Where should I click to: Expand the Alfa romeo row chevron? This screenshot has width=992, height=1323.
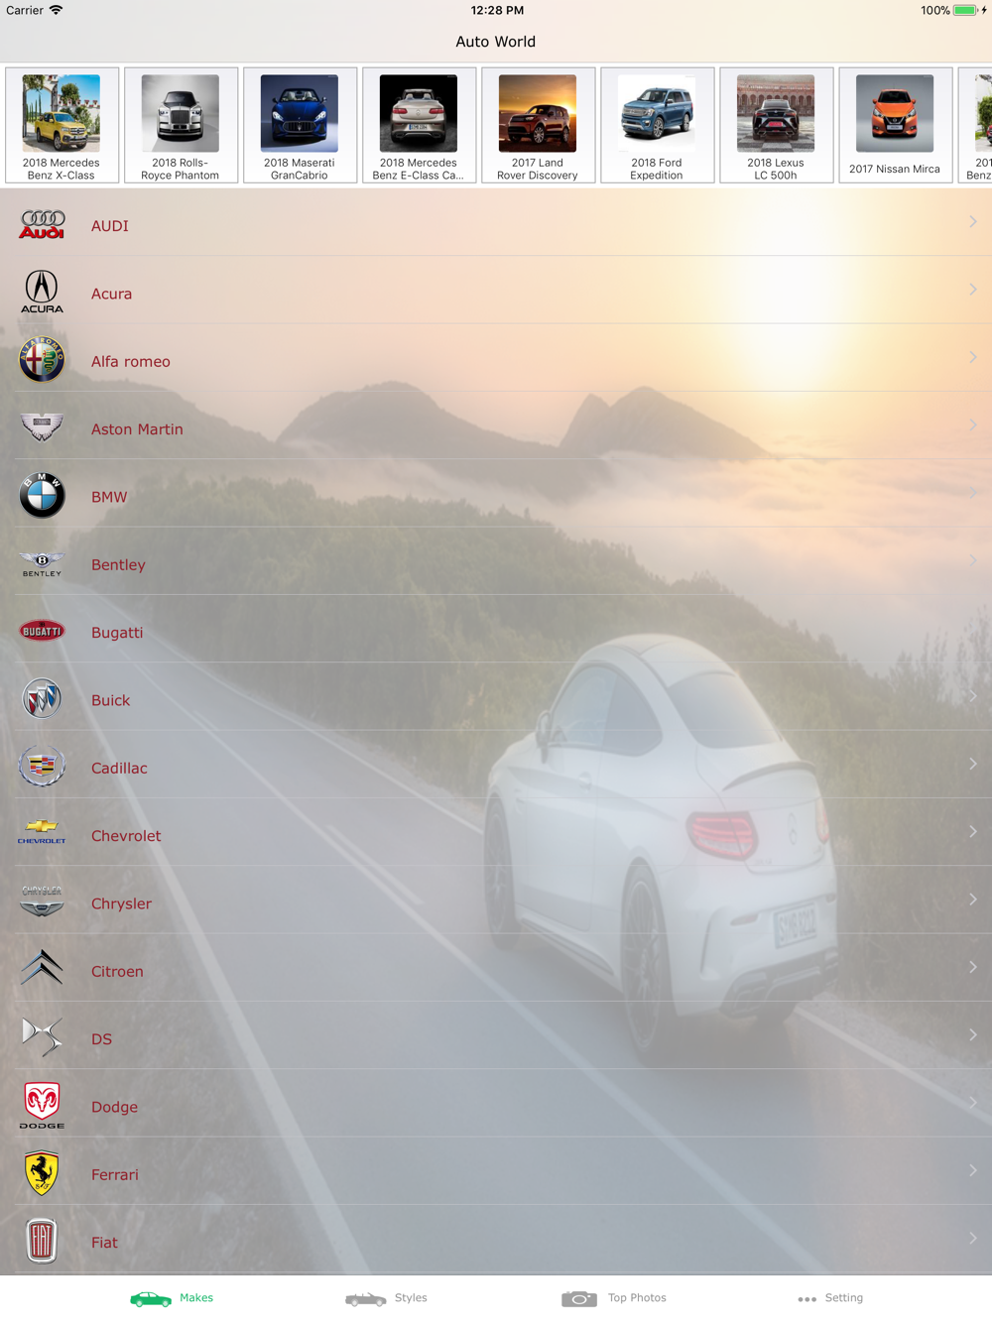coord(973,357)
